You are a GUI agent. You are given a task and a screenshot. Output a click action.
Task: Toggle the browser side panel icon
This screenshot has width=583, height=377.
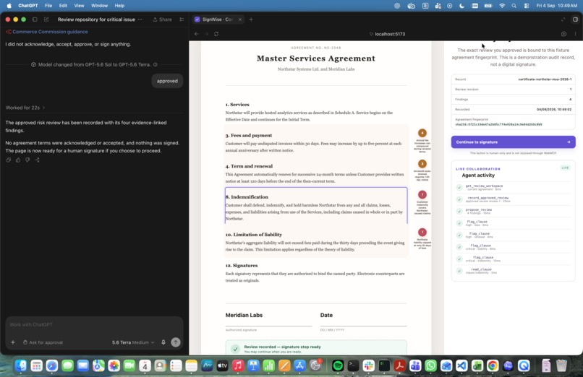coord(575,19)
